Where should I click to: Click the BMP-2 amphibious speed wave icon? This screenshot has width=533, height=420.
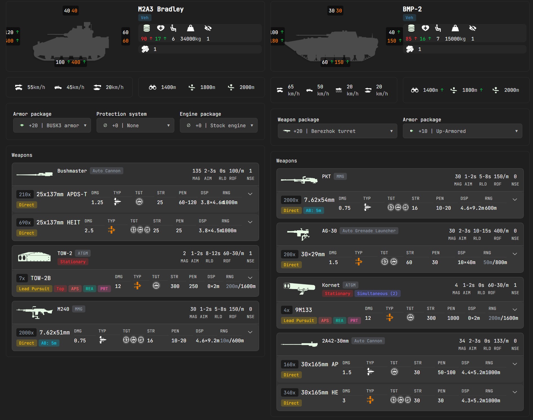tap(339, 90)
